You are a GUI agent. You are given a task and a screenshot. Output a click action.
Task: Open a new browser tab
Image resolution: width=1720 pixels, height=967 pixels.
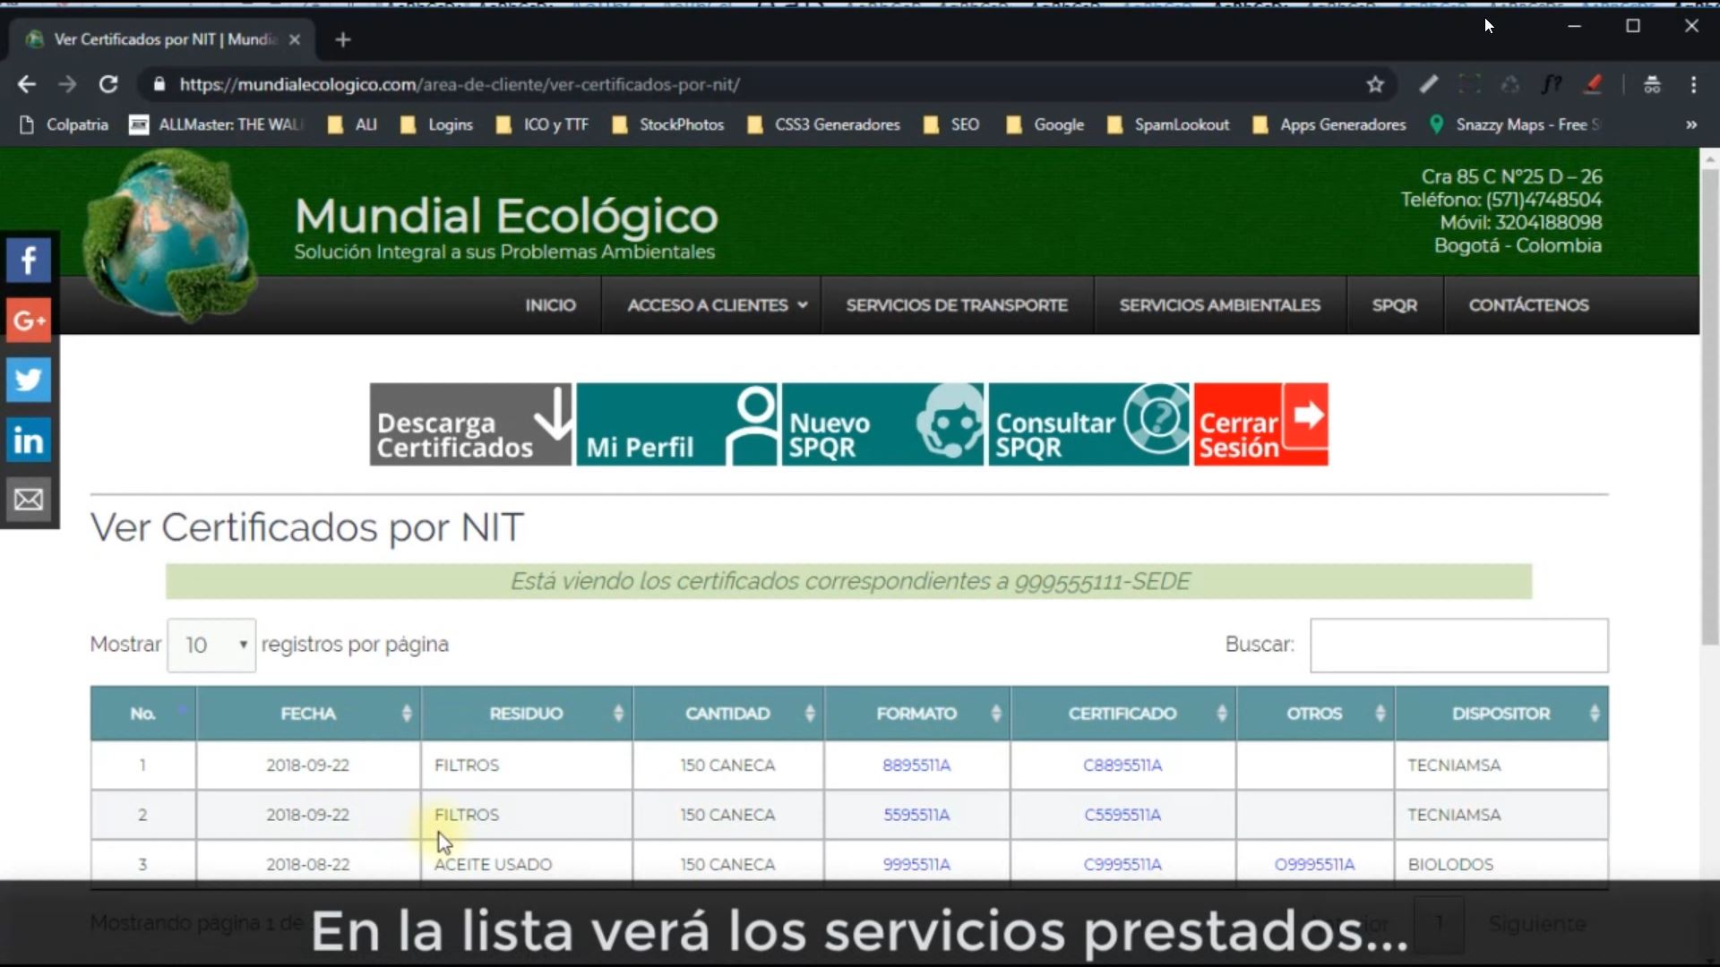[x=343, y=39]
